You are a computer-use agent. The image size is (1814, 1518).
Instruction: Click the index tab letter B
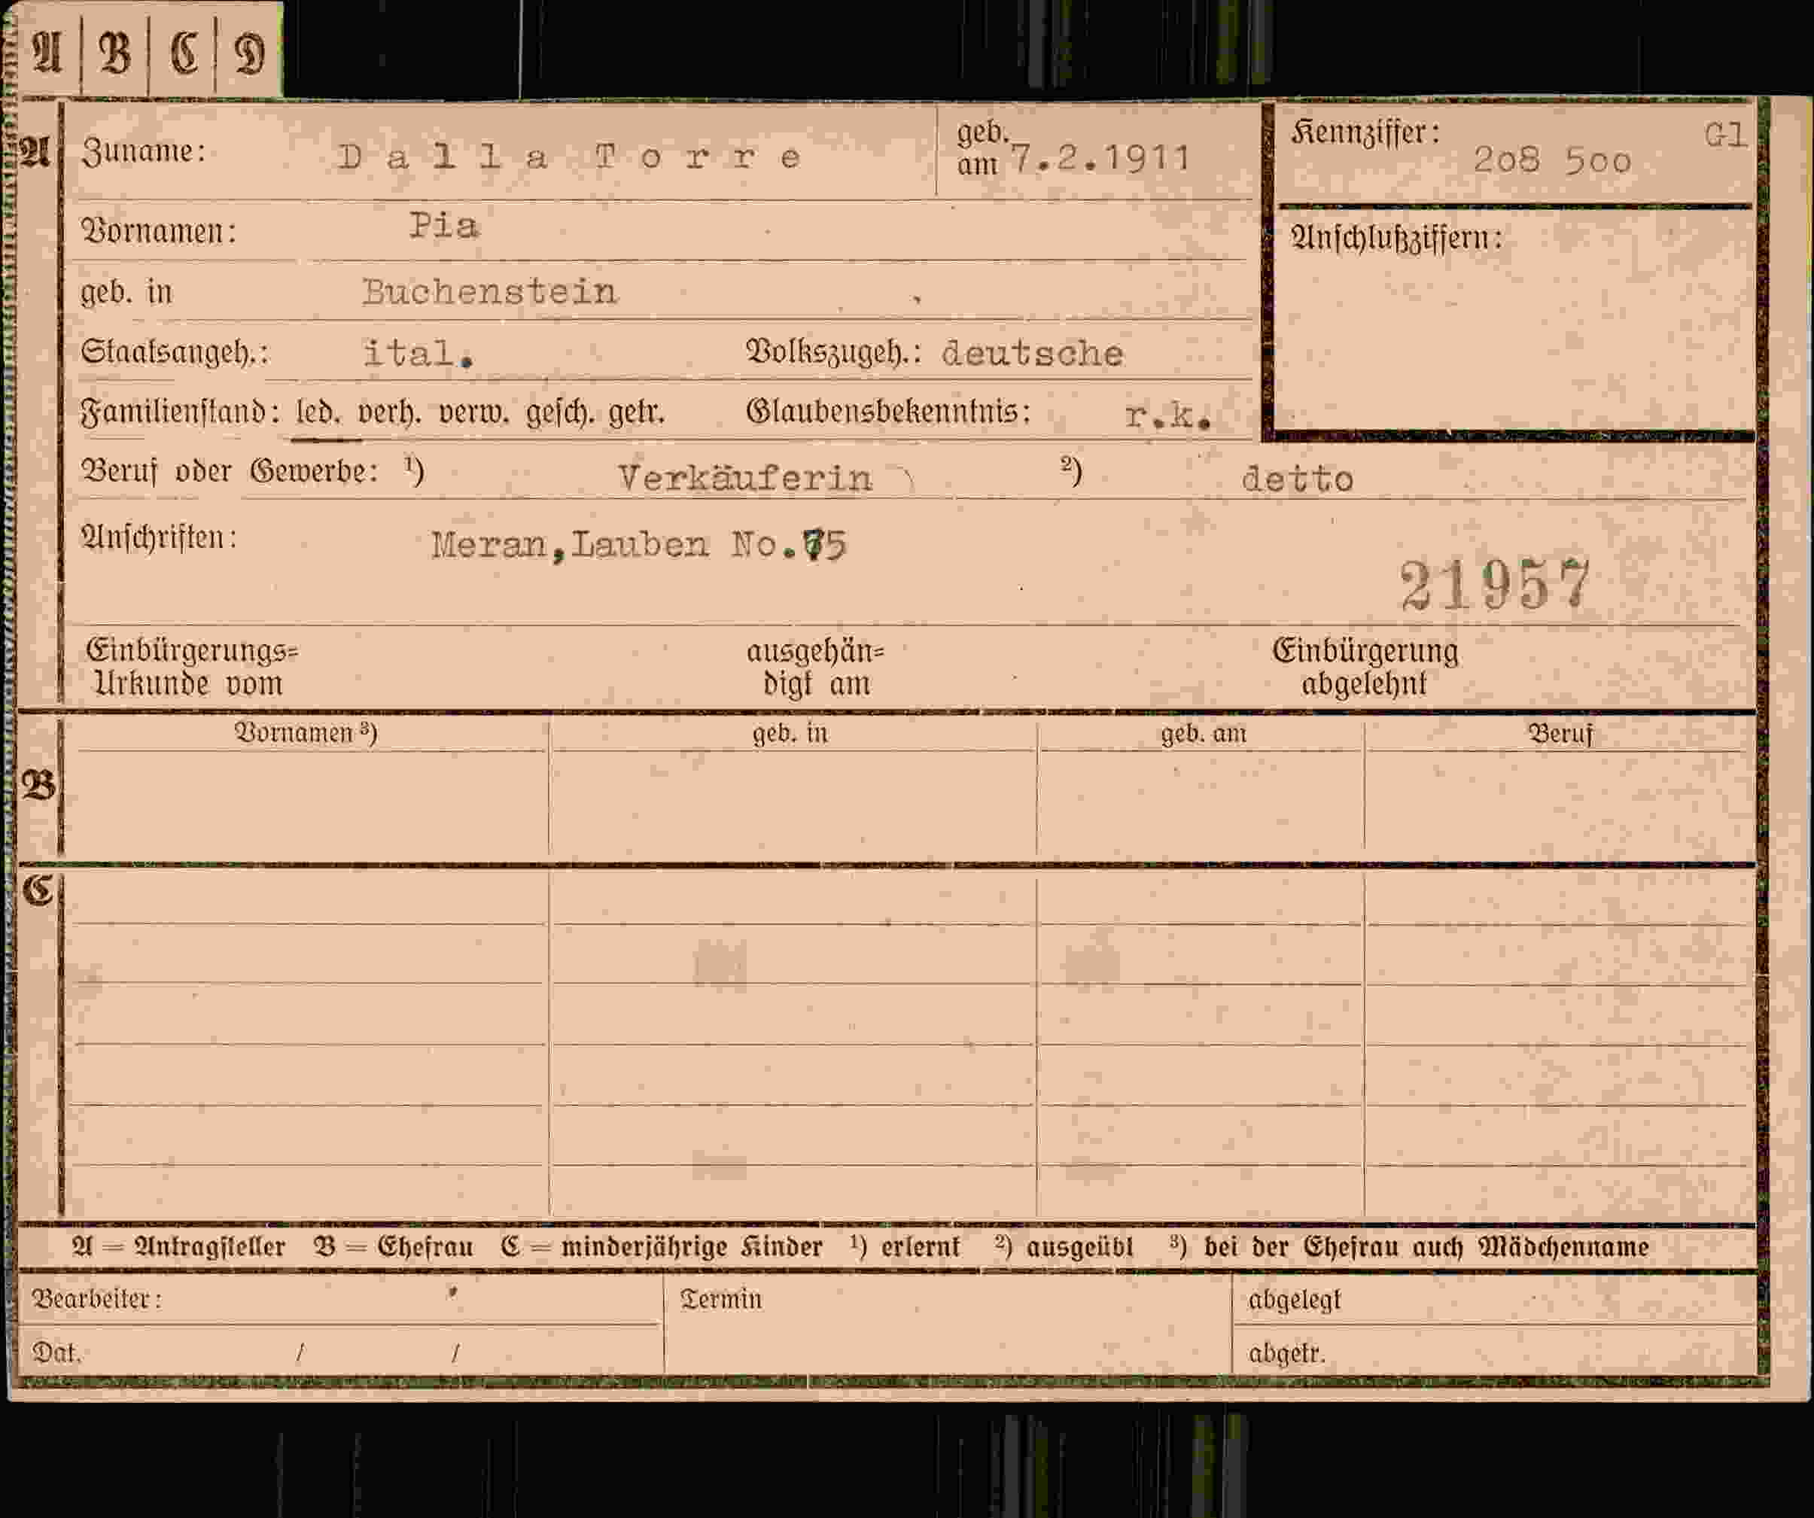pos(115,53)
